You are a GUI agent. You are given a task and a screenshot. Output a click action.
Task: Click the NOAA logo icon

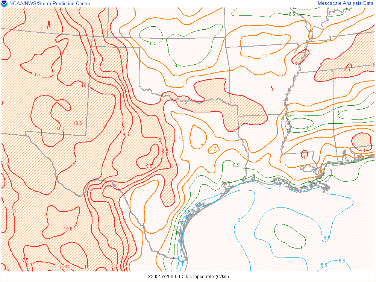[x=4, y=4]
